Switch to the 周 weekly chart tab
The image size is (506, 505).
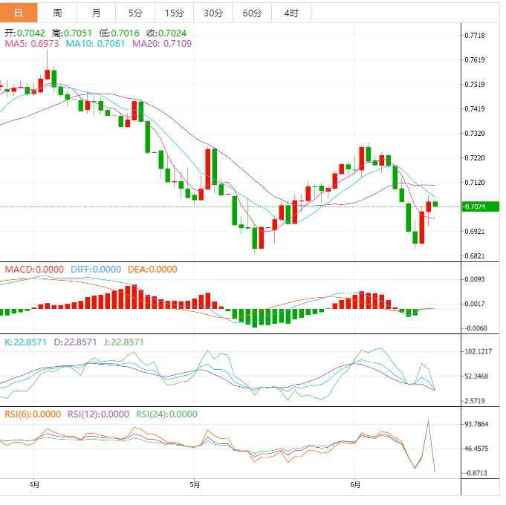click(x=58, y=13)
